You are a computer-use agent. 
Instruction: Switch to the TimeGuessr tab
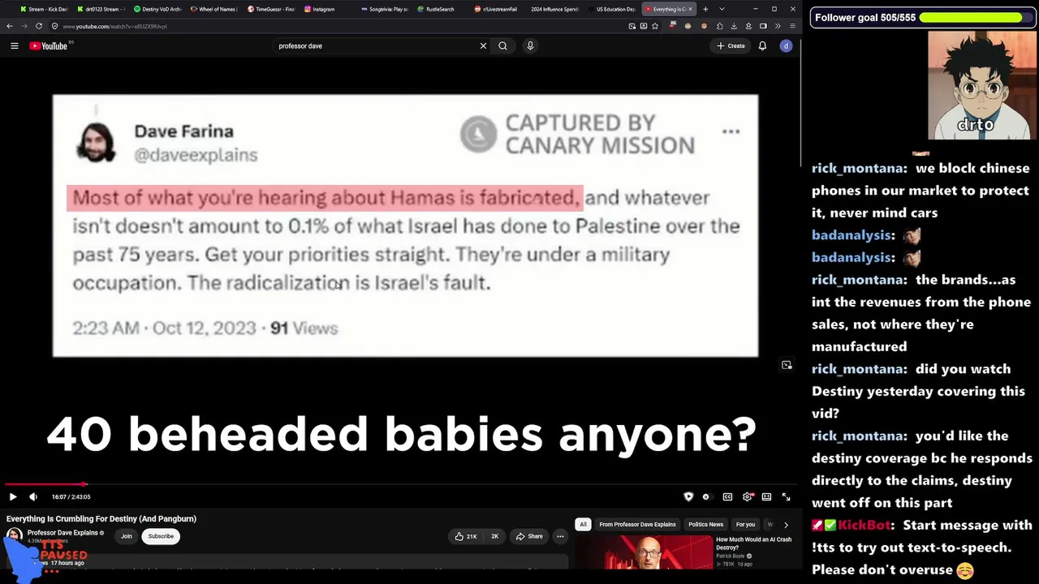pos(271,9)
